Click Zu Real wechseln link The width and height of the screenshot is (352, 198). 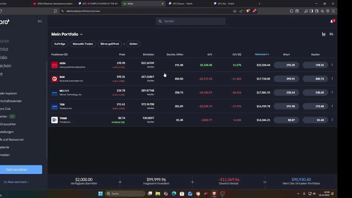coord(16,182)
